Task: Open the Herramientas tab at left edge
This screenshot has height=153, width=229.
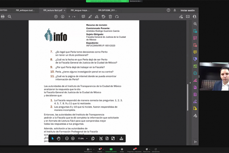Action: (4, 10)
